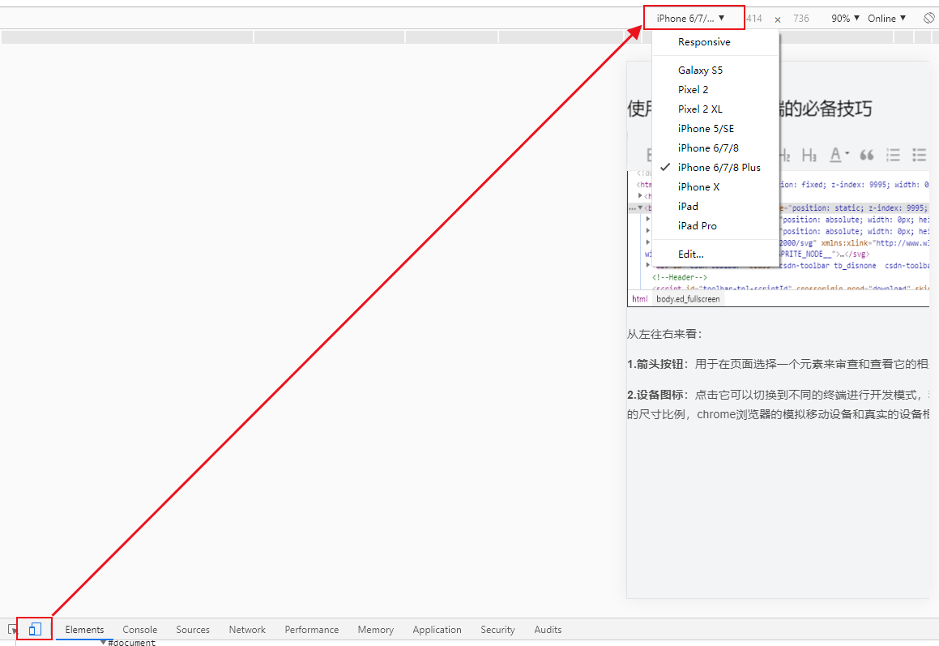Click Edit... in the device menu
The image size is (939, 646).
click(690, 254)
